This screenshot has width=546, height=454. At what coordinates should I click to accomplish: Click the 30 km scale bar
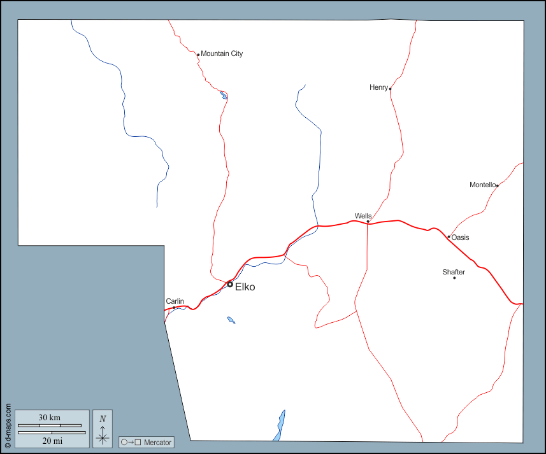[x=50, y=425]
